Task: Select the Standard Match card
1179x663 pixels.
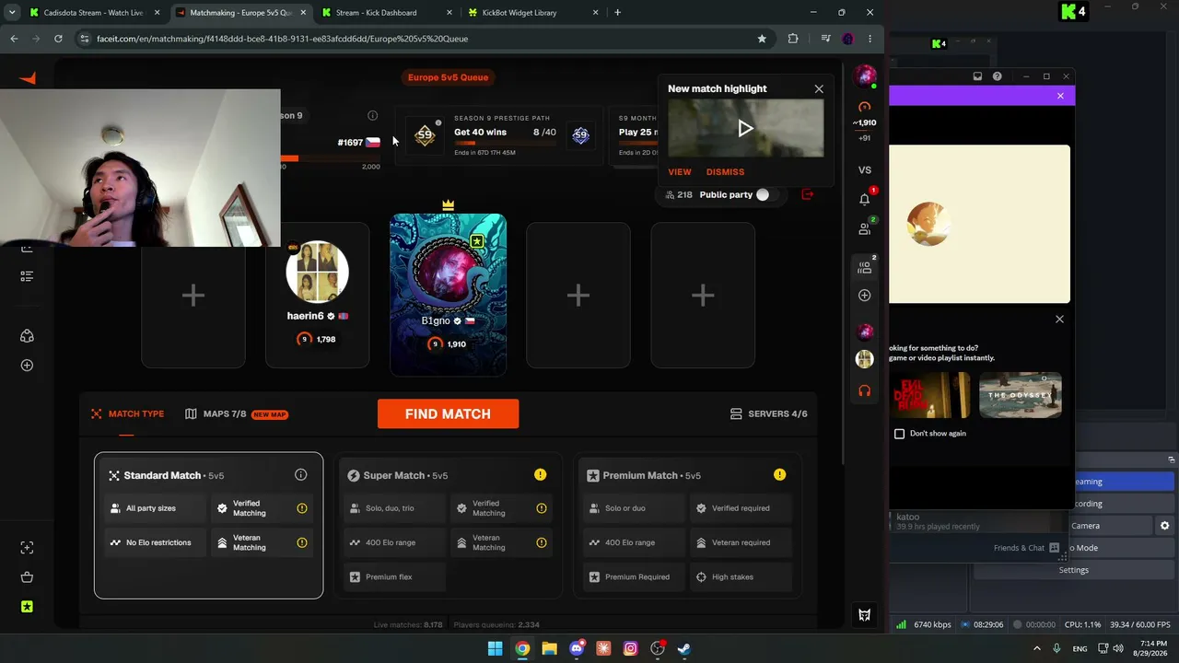Action: click(208, 525)
